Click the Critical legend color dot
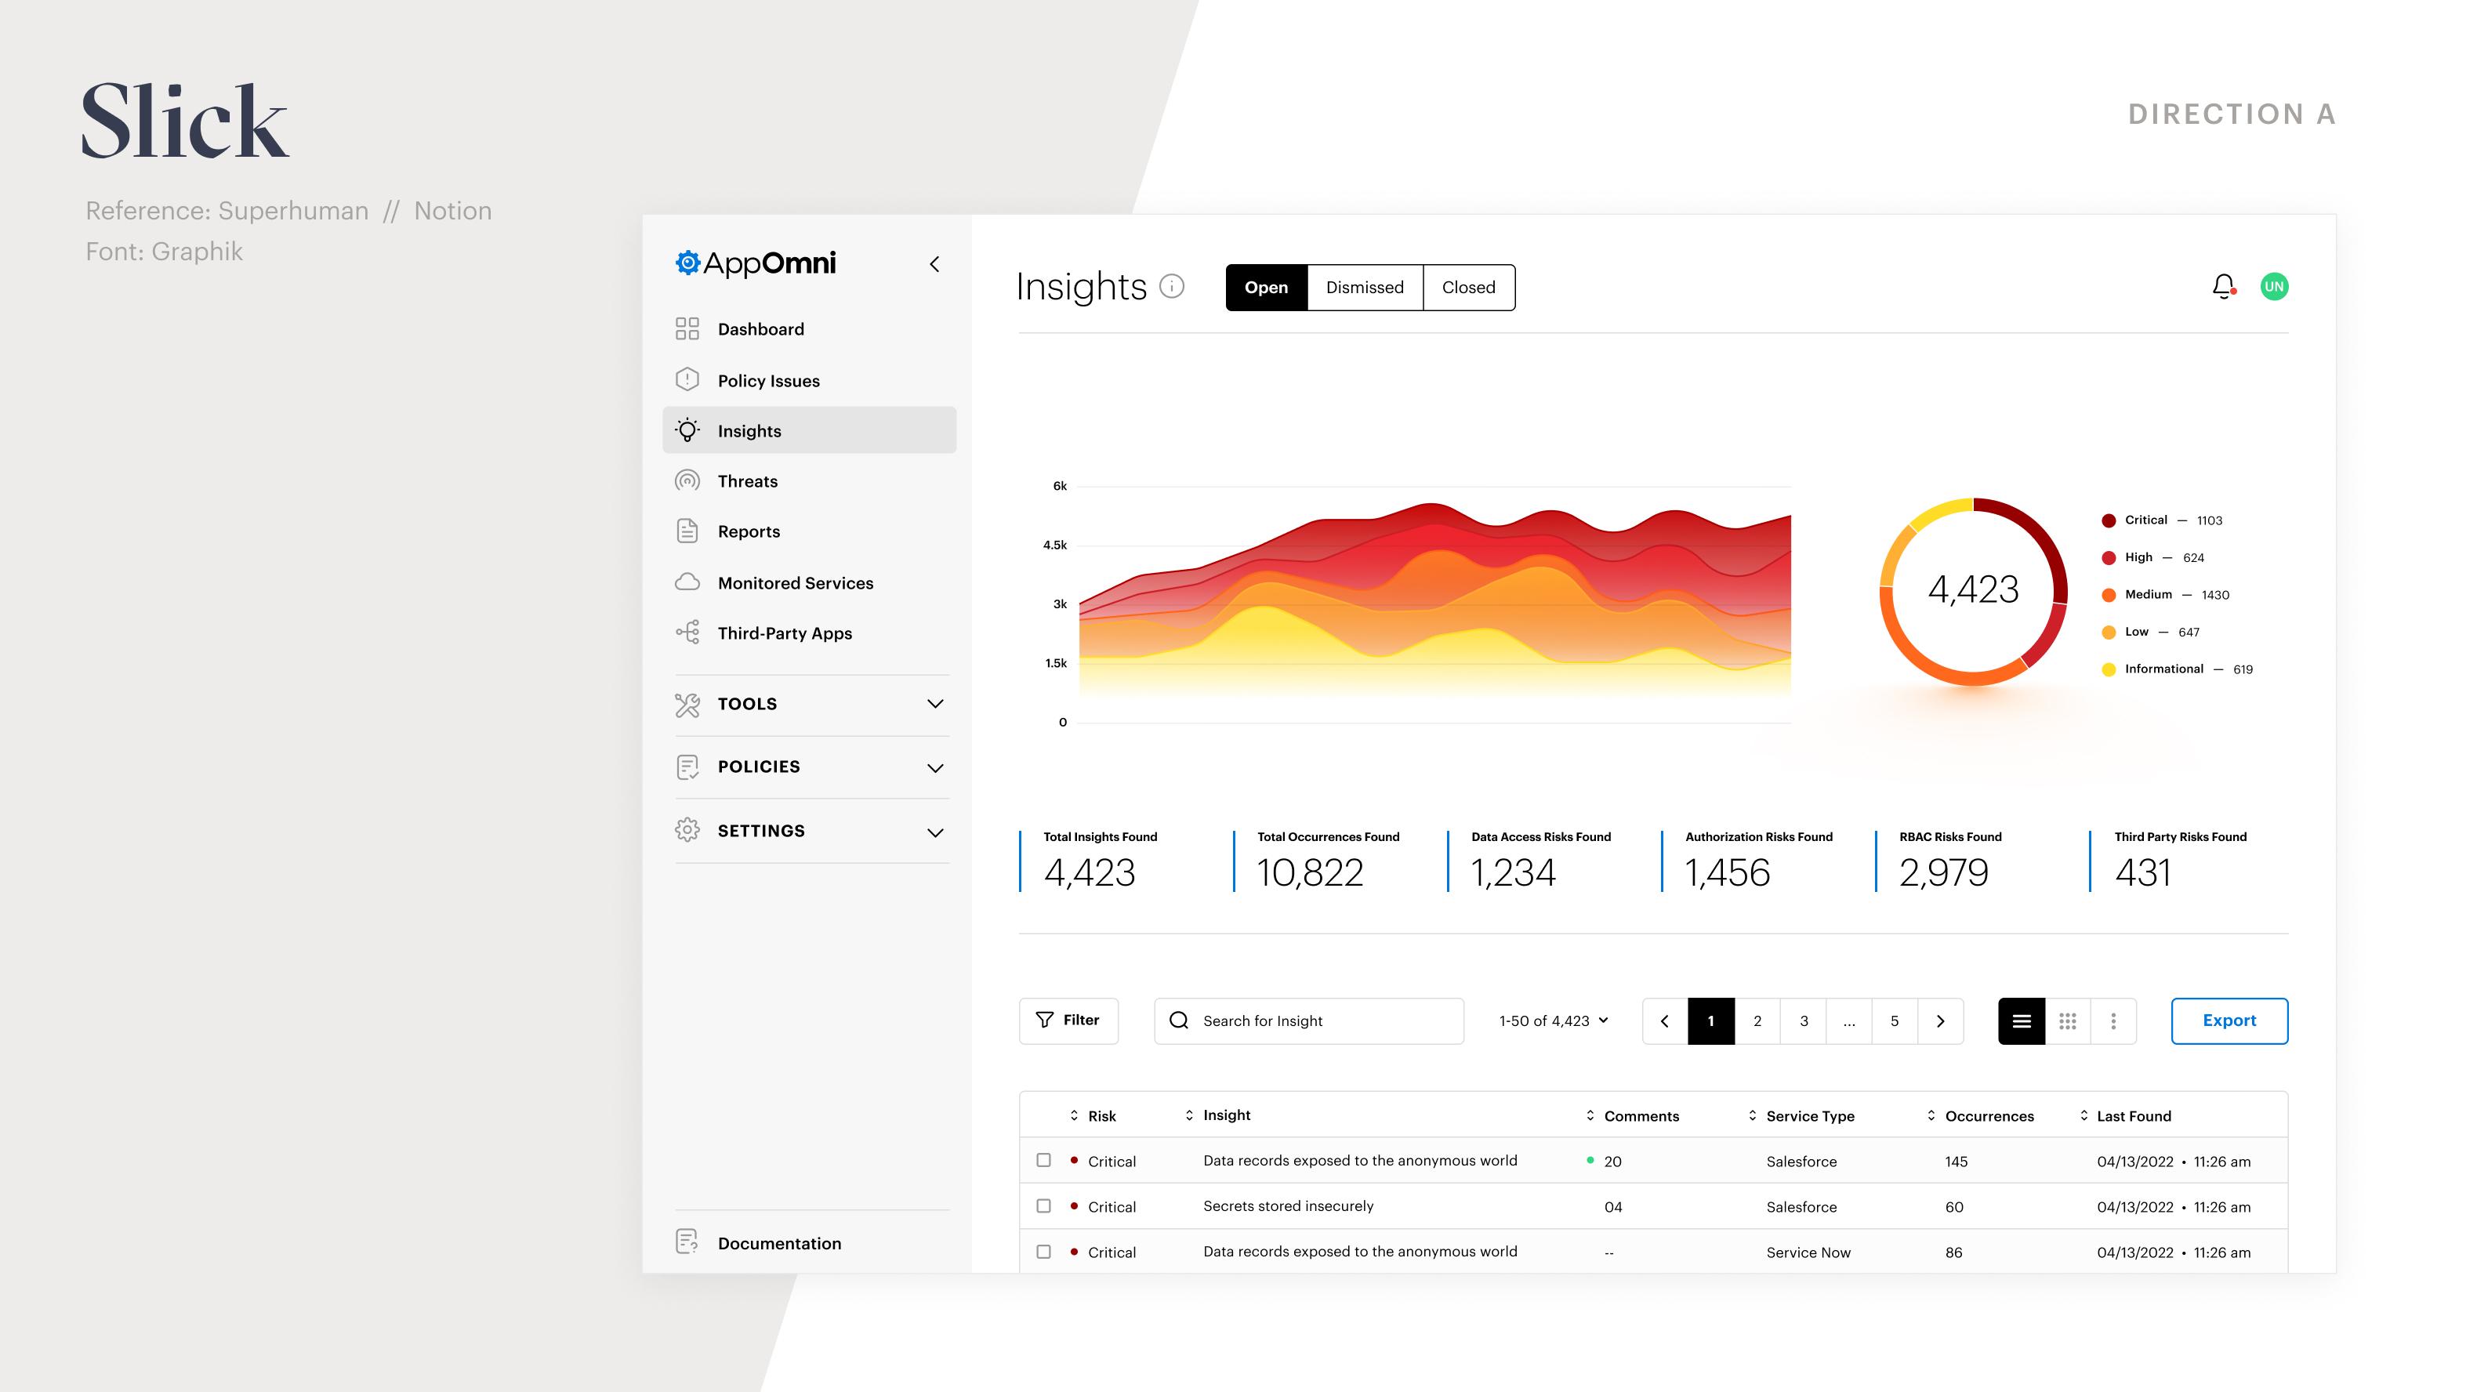This screenshot has width=2477, height=1392. click(x=2108, y=521)
